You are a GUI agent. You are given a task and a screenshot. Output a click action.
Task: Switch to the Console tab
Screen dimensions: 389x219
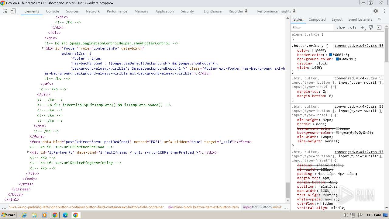(x=53, y=11)
